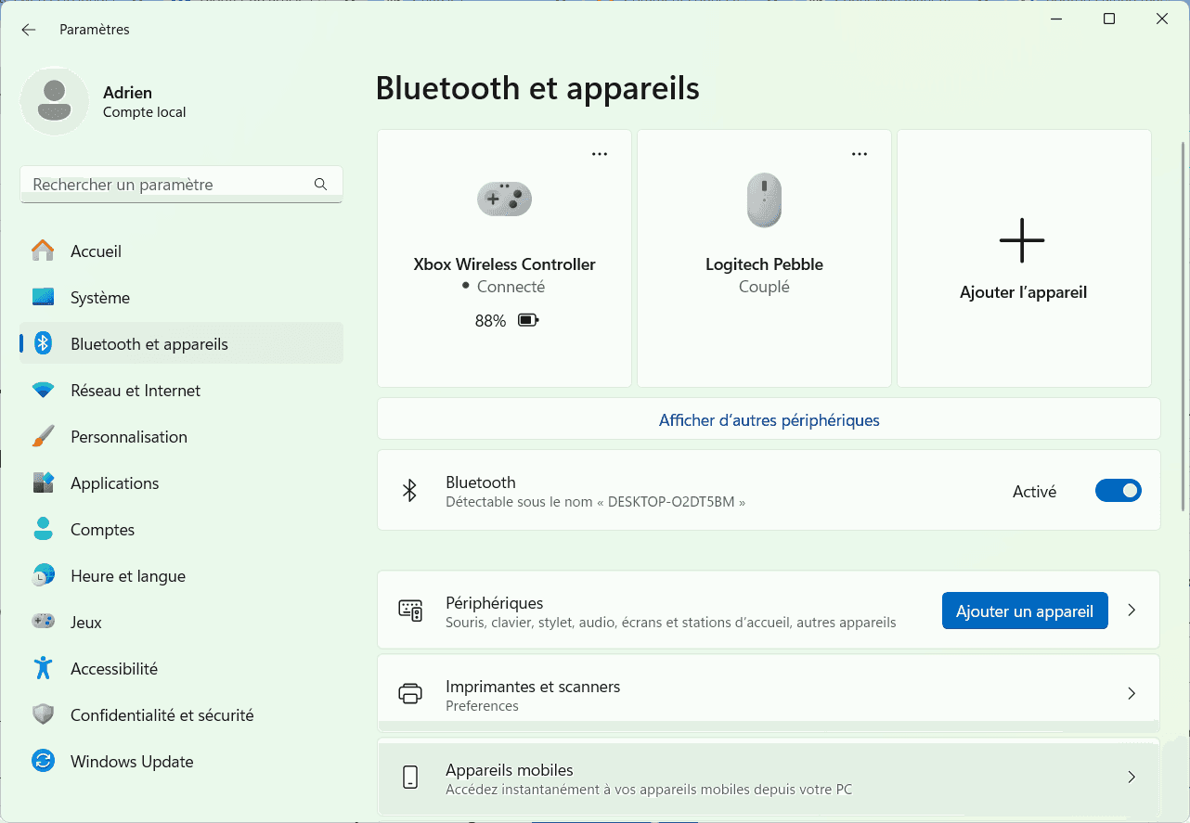This screenshot has width=1190, height=823.
Task: Click the Xbox Wireless Controller device name
Action: [x=504, y=264]
